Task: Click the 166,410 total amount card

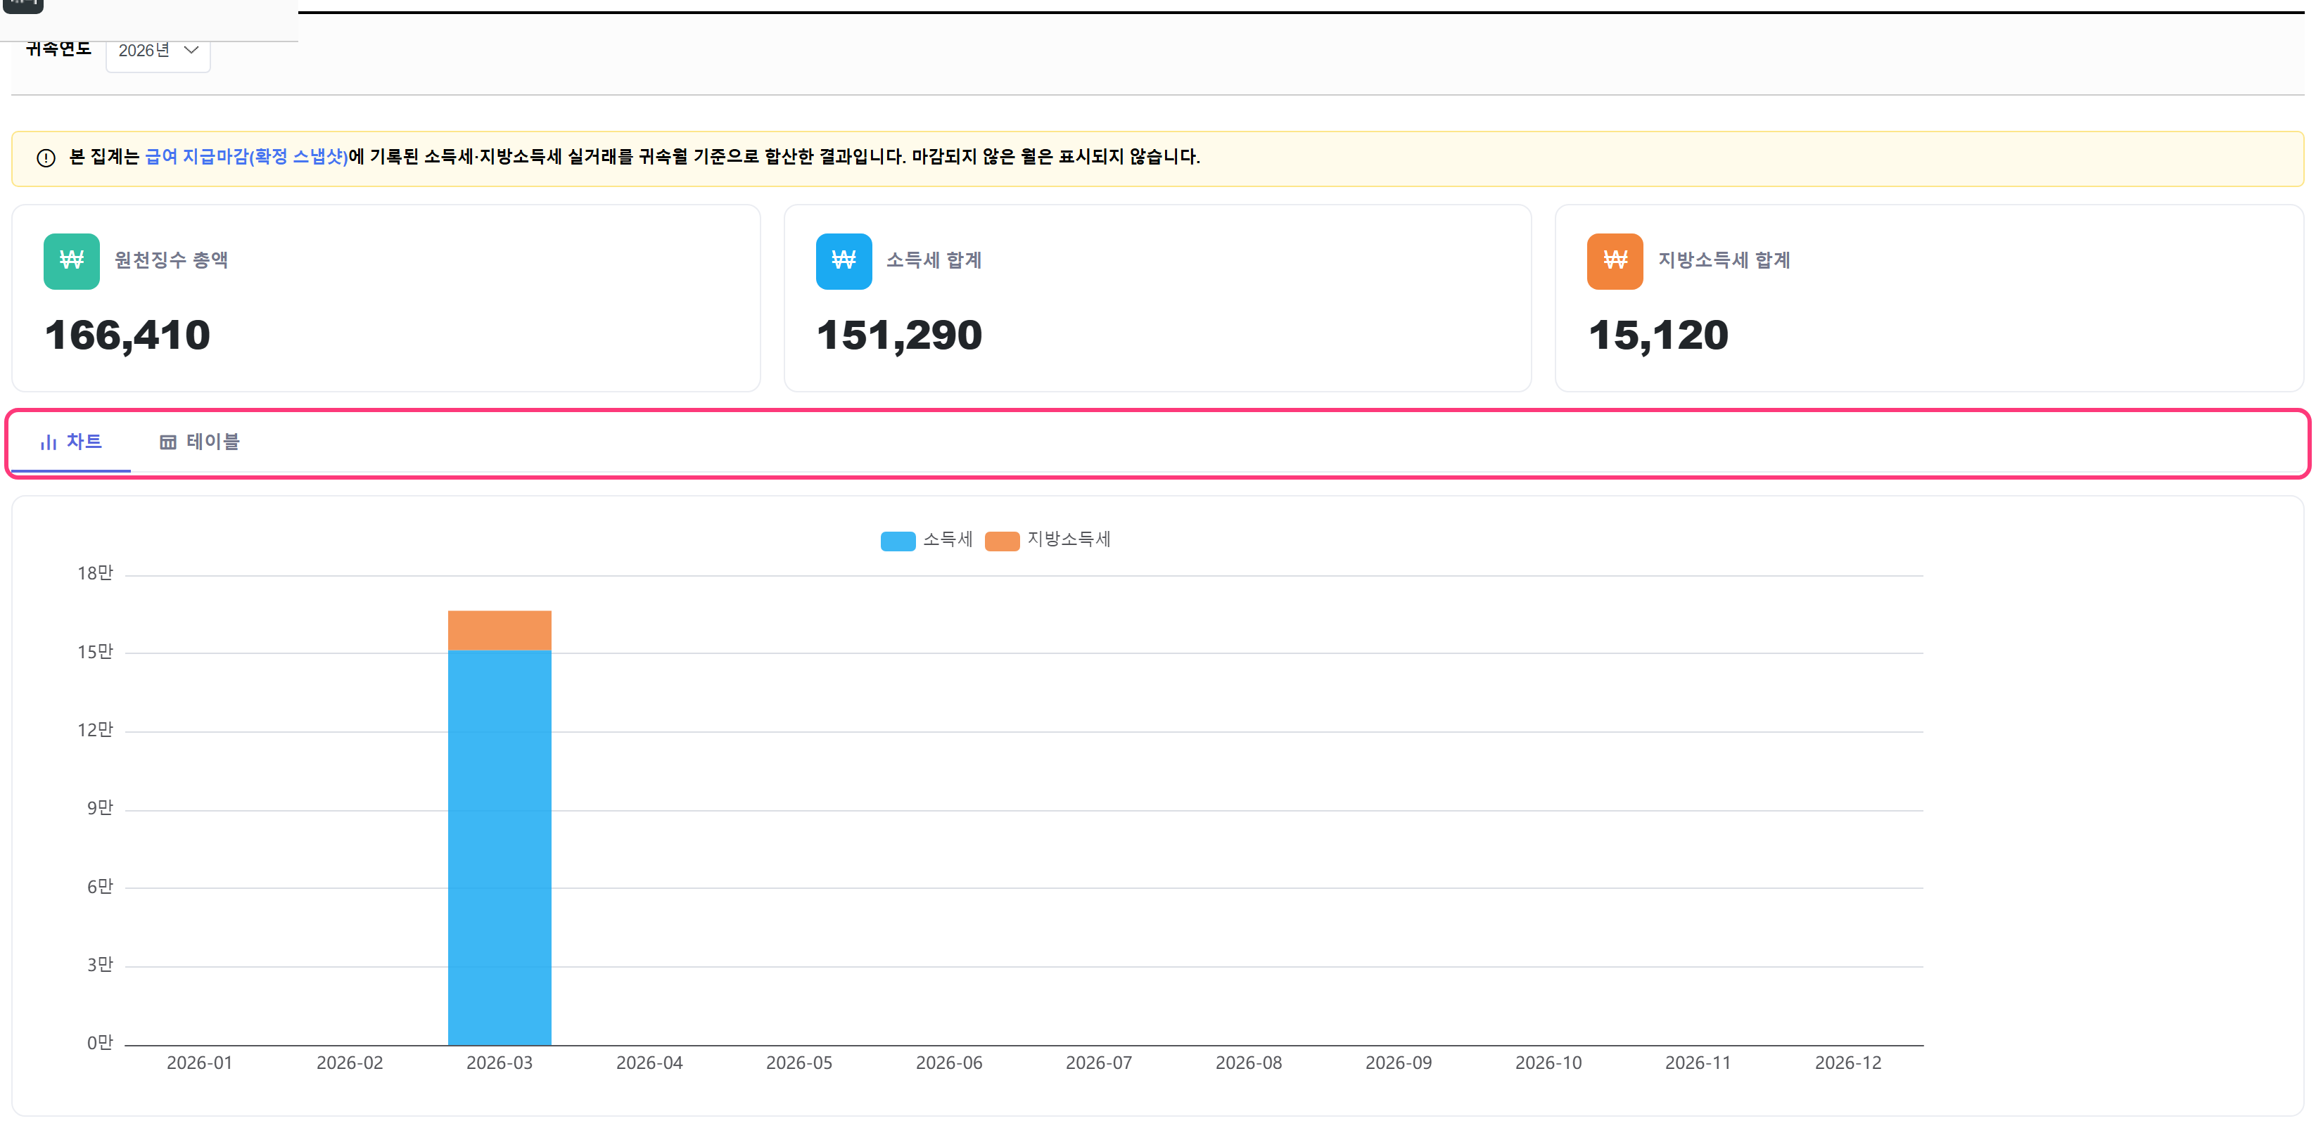Action: click(x=386, y=298)
